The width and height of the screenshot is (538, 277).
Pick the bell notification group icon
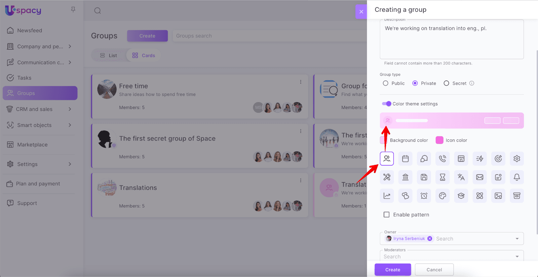tap(517, 177)
